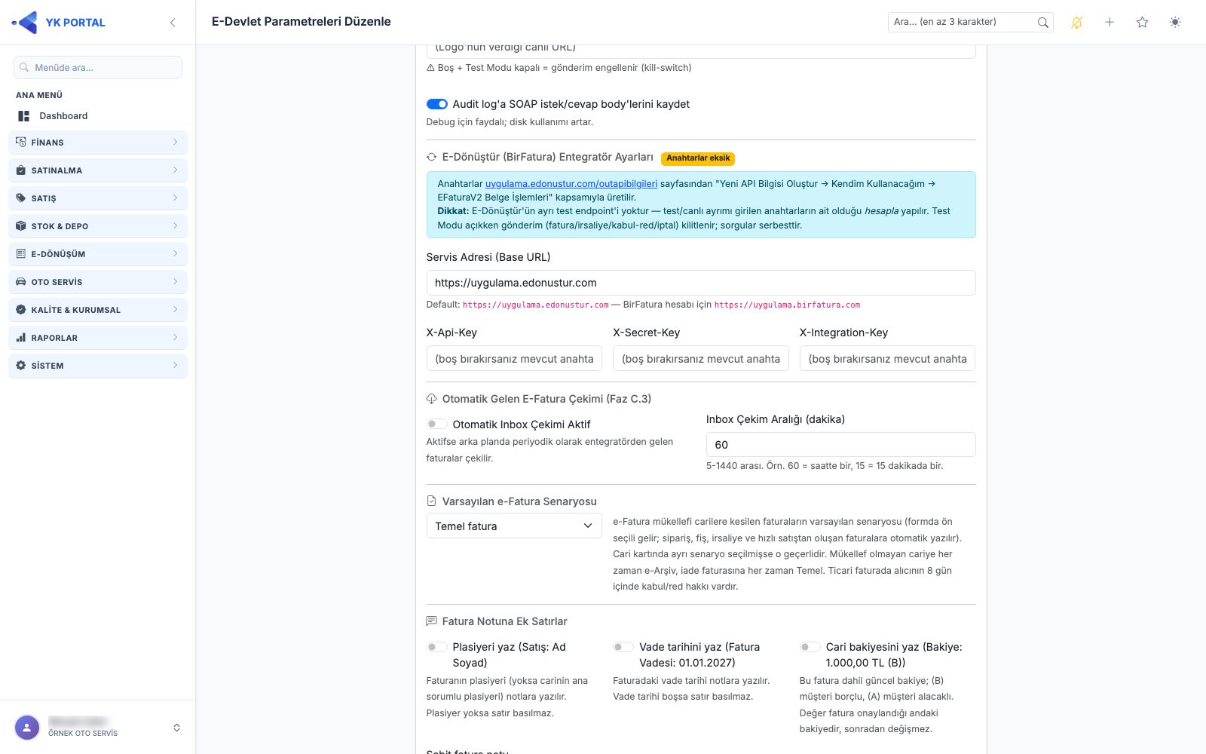Image resolution: width=1206 pixels, height=754 pixels.
Task: Open the Dashboard menu item
Action: click(98, 116)
